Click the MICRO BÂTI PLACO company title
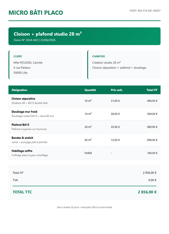Screen dimensions: 169x234 [36, 13]
